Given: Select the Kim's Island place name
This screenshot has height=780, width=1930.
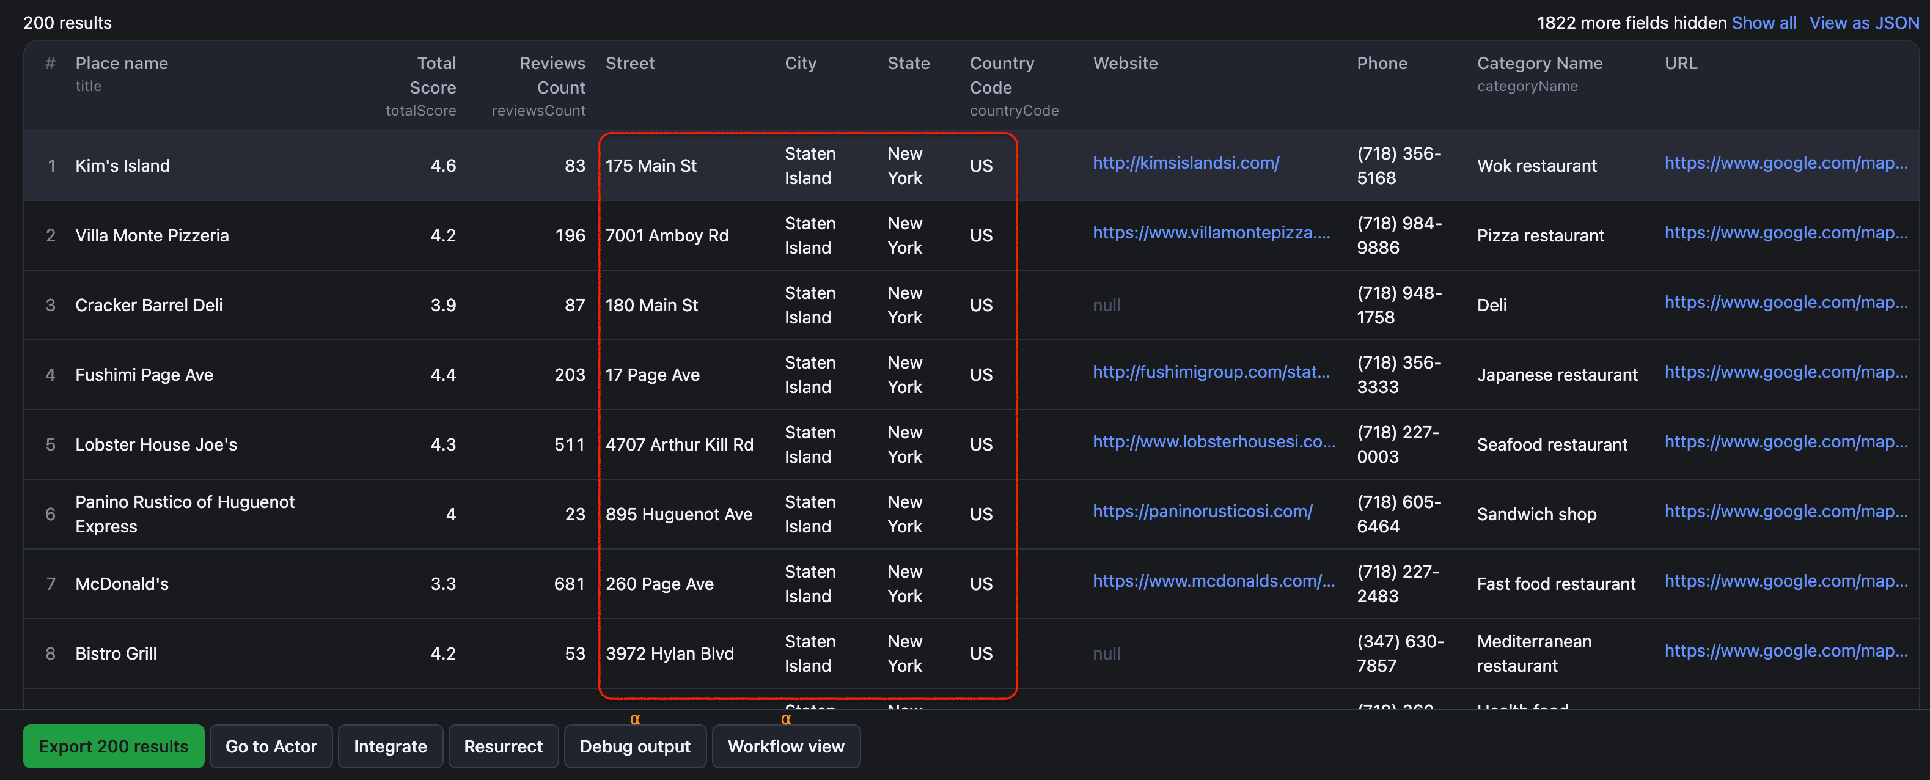Looking at the screenshot, I should pos(122,166).
